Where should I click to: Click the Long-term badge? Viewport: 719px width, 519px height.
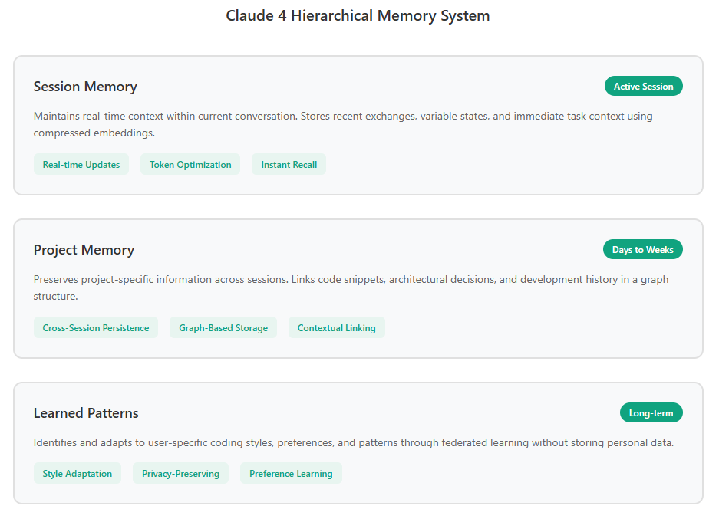point(651,412)
